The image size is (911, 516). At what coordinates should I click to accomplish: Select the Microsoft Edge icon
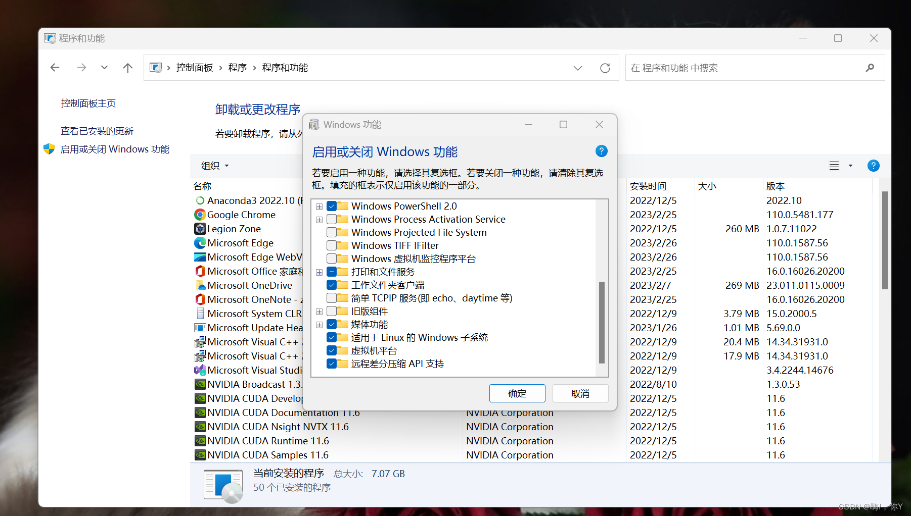200,243
